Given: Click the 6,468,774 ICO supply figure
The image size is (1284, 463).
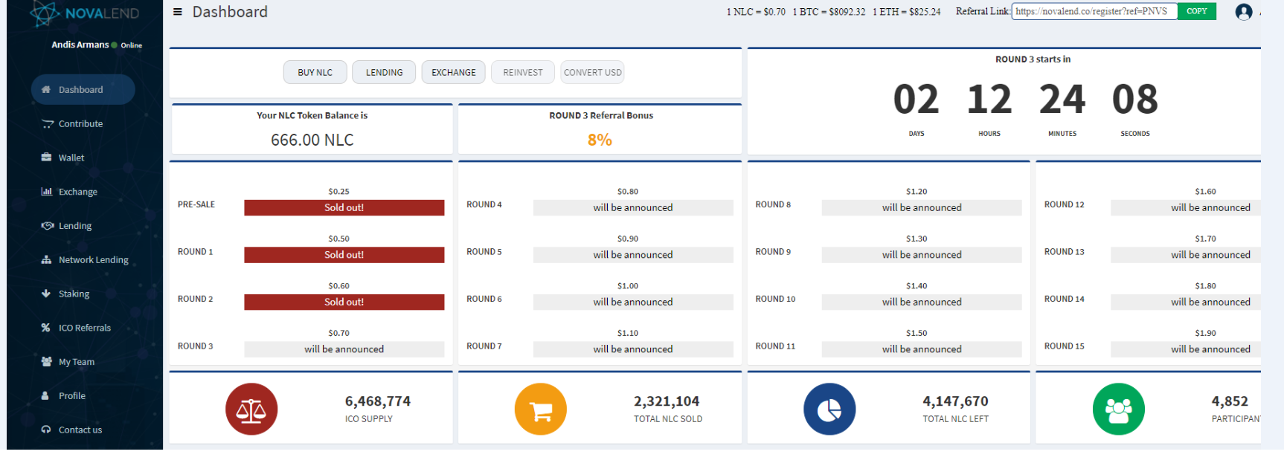Looking at the screenshot, I should coord(378,401).
